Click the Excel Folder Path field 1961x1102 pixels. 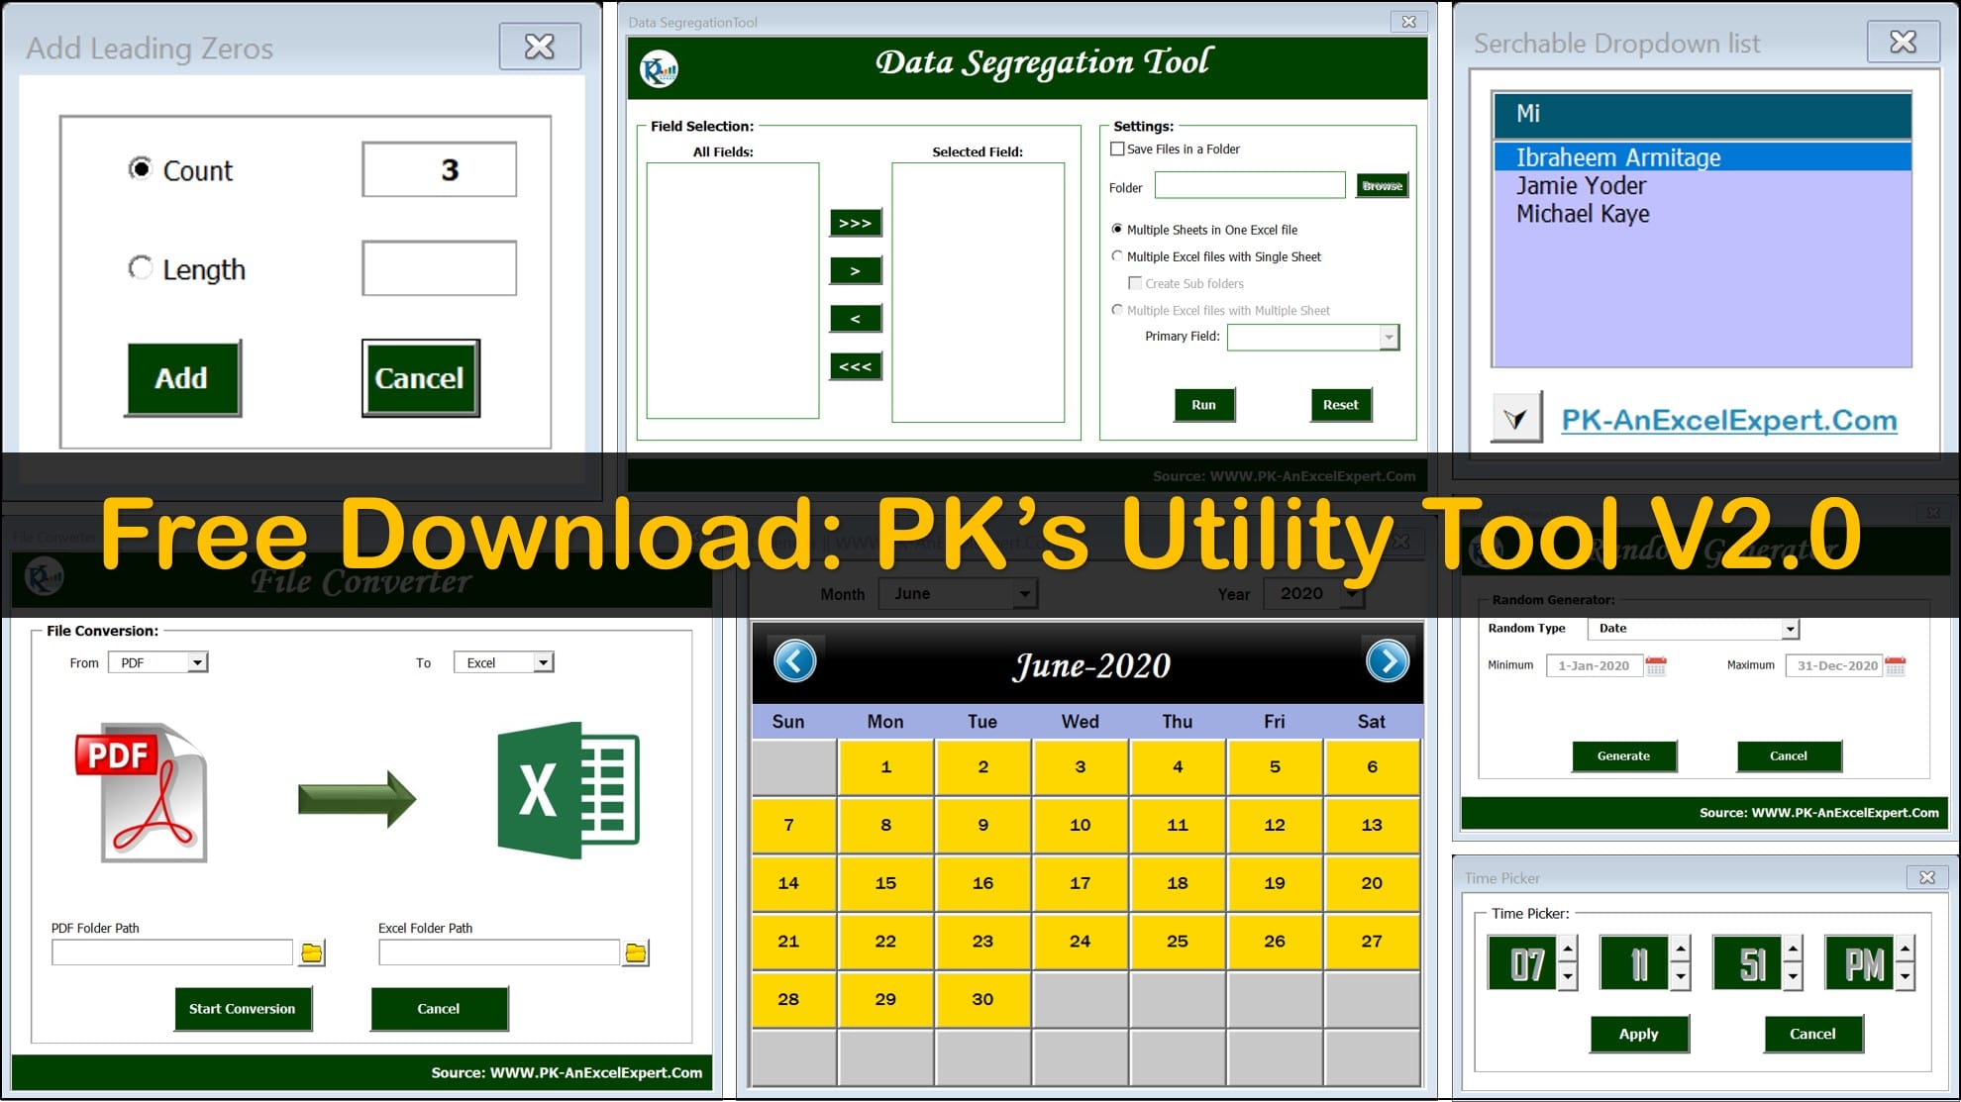[x=499, y=952]
